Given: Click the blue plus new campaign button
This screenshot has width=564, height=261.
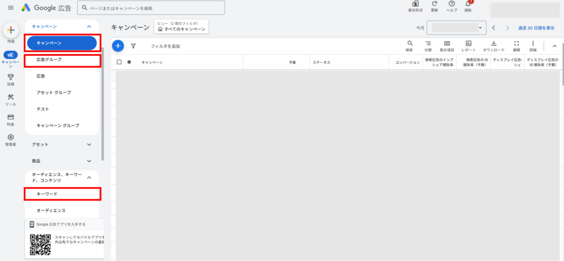Looking at the screenshot, I should pos(117,46).
